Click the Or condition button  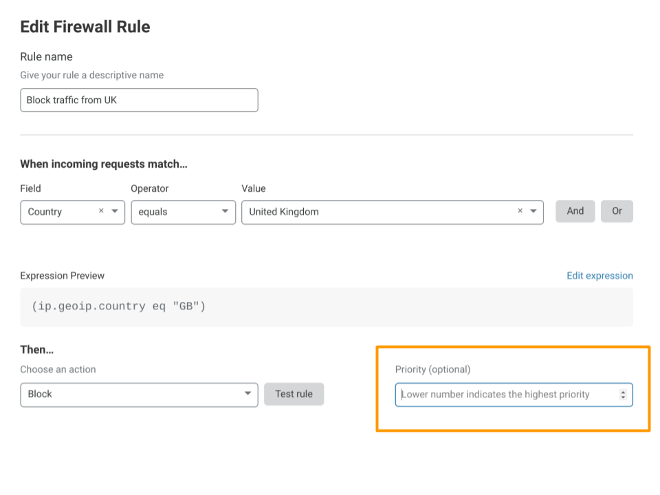[617, 211]
